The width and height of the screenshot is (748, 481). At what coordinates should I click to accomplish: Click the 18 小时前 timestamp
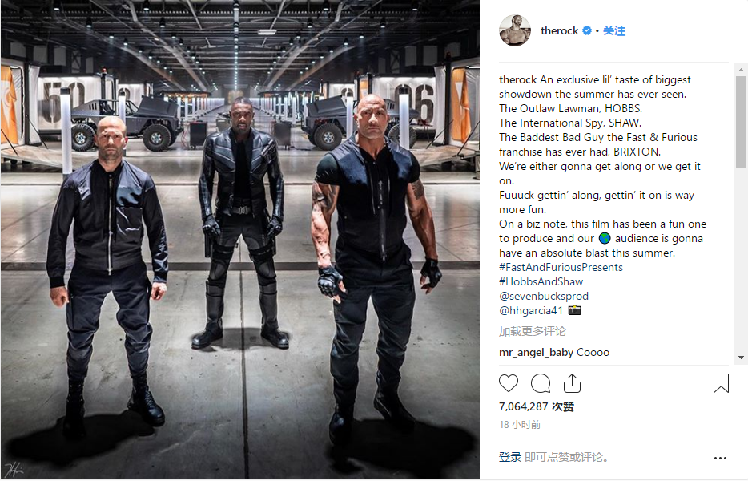(x=520, y=425)
